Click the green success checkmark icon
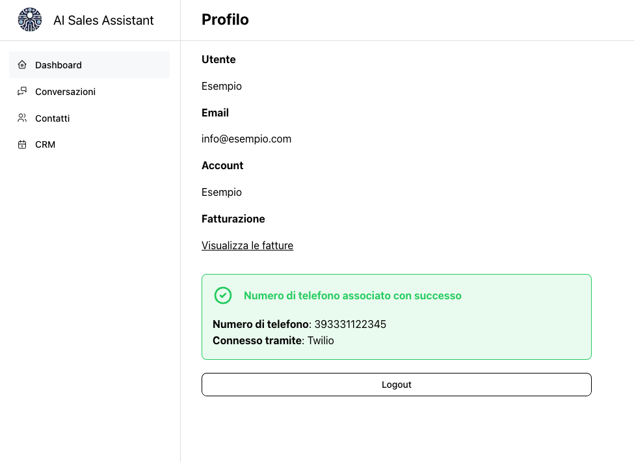The width and height of the screenshot is (634, 462). (223, 295)
